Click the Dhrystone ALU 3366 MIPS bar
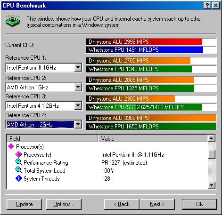 click(151, 118)
